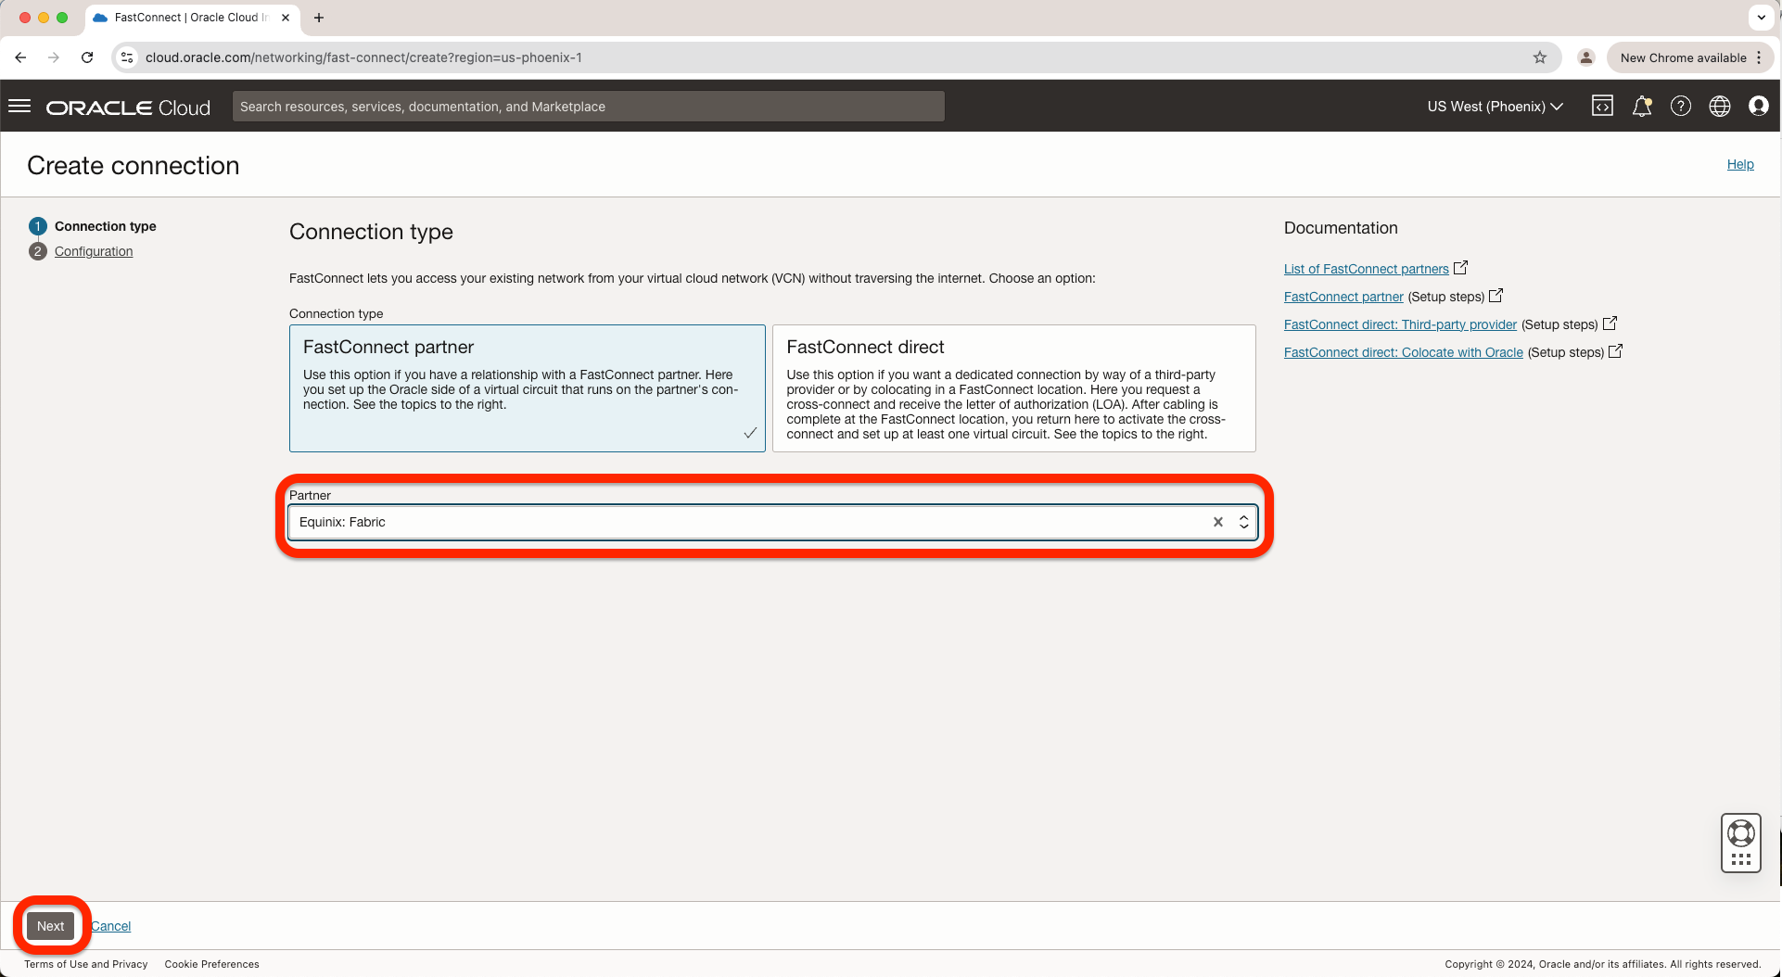Open List of FastConnect partners documentation
Screen dimensions: 1782x977
click(x=1367, y=269)
